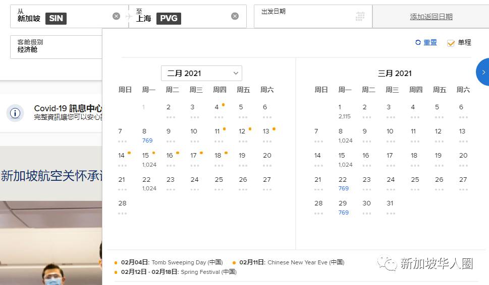Select March 17 in the calendar
This screenshot has height=285, width=489.
click(x=391, y=159)
